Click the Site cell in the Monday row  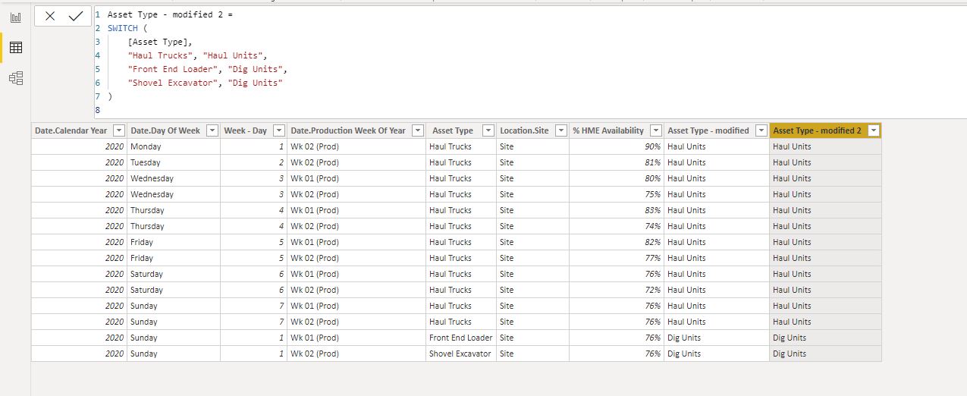tap(532, 146)
